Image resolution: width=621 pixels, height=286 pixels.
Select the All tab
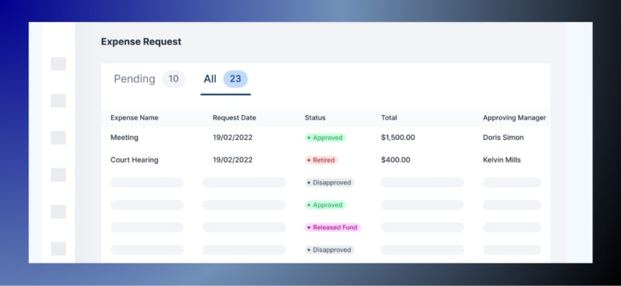pos(210,79)
